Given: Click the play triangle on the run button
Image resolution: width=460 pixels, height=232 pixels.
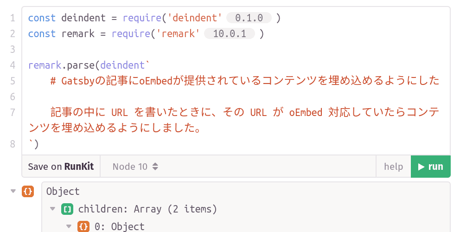Looking at the screenshot, I should point(421,167).
